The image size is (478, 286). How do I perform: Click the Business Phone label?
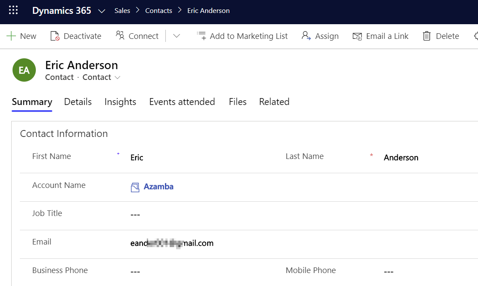[60, 270]
